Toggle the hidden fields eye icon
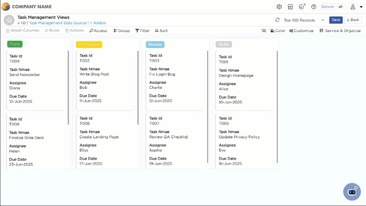Image resolution: width=366 pixels, height=206 pixels. pos(264,31)
